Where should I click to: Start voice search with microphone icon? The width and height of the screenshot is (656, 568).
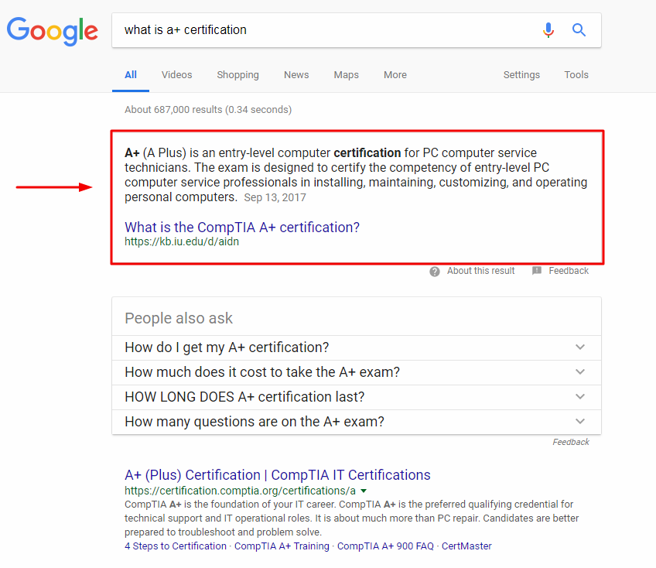tap(548, 30)
